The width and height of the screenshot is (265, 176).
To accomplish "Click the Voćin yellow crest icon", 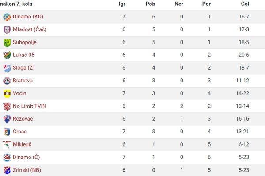I will (x=7, y=94).
